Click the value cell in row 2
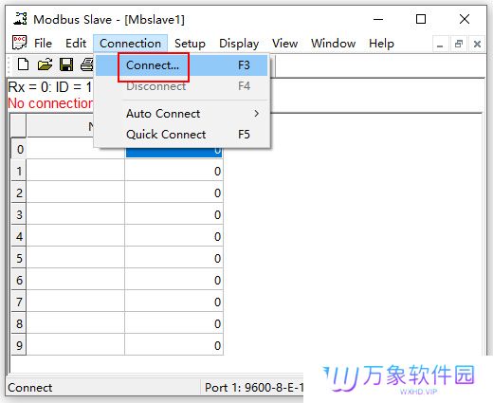Image resolution: width=493 pixels, height=403 pixels. (173, 192)
